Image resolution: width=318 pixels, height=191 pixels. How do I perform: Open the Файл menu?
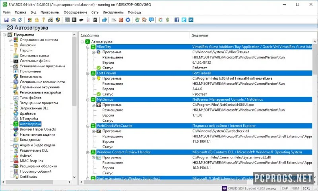pyautogui.click(x=6, y=12)
